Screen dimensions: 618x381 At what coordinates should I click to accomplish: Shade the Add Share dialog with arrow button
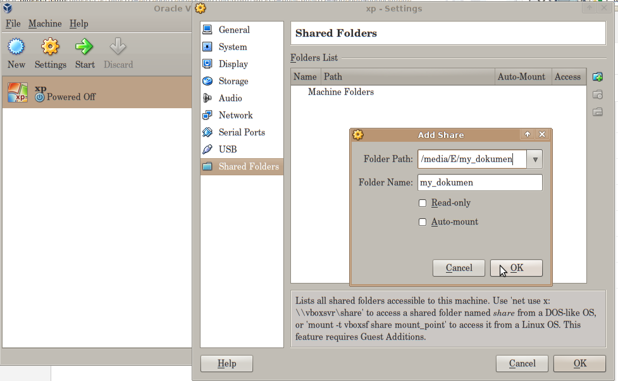click(528, 135)
